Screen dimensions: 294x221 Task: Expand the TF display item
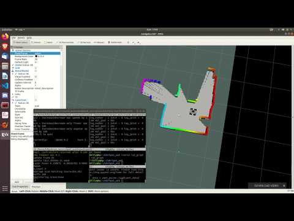pyautogui.click(x=13, y=97)
